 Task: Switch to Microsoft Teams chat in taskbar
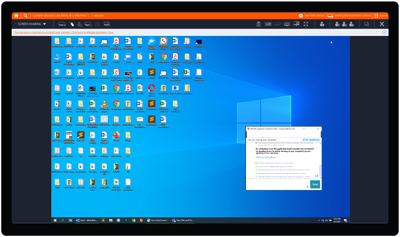(x=183, y=220)
